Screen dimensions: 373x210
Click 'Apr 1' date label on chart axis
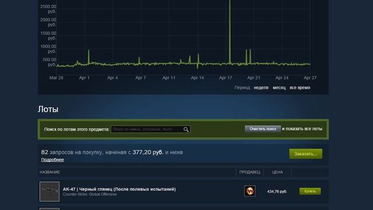coord(84,78)
